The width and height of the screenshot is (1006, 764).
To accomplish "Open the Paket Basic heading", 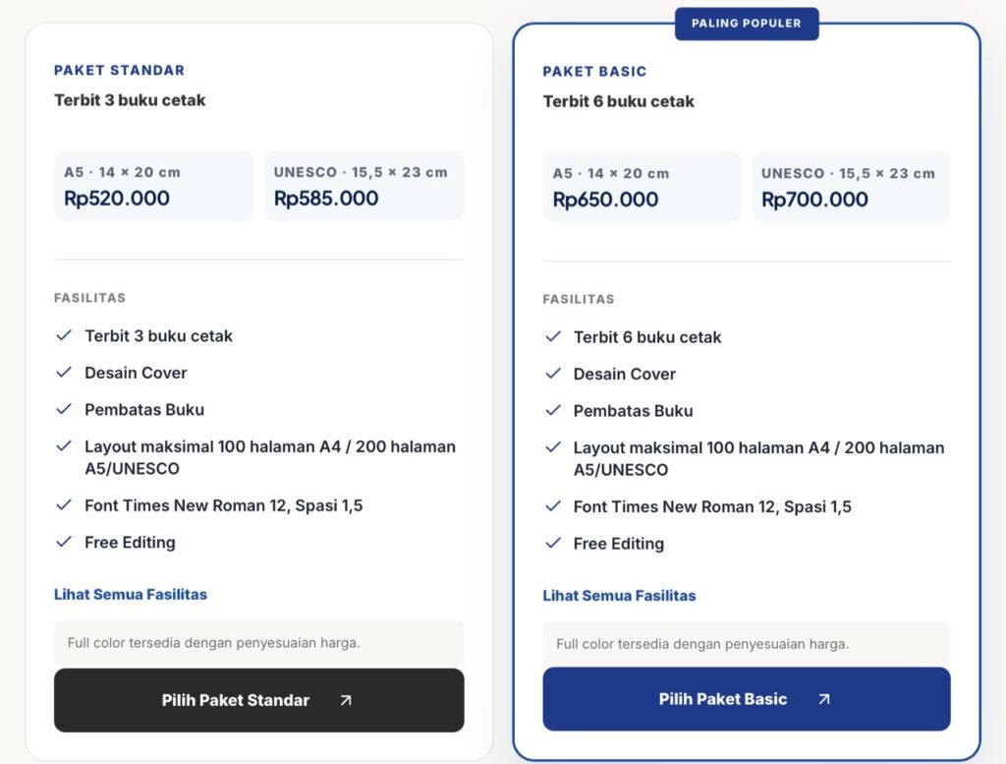I will click(594, 71).
